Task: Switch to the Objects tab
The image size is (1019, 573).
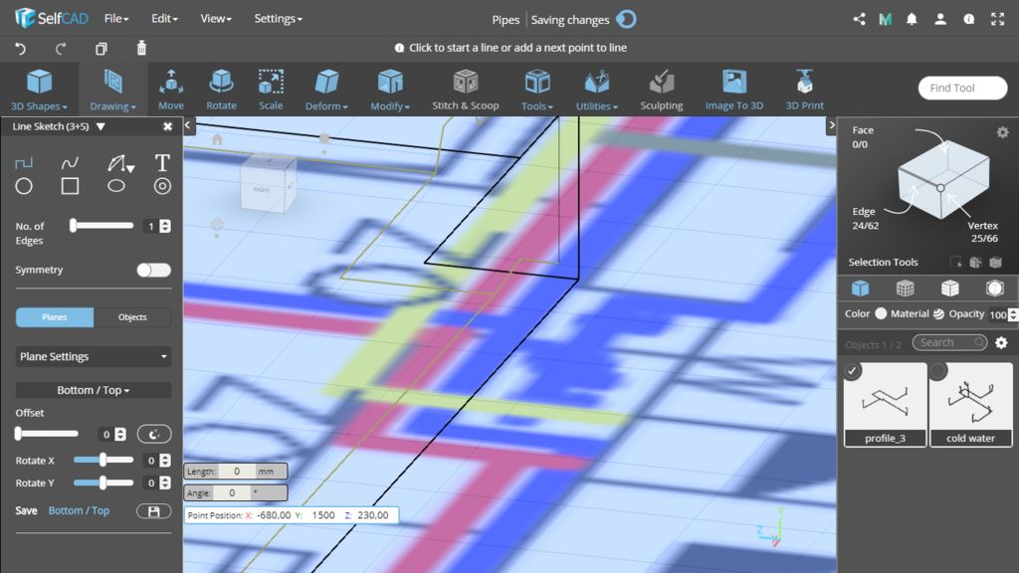Action: point(132,317)
